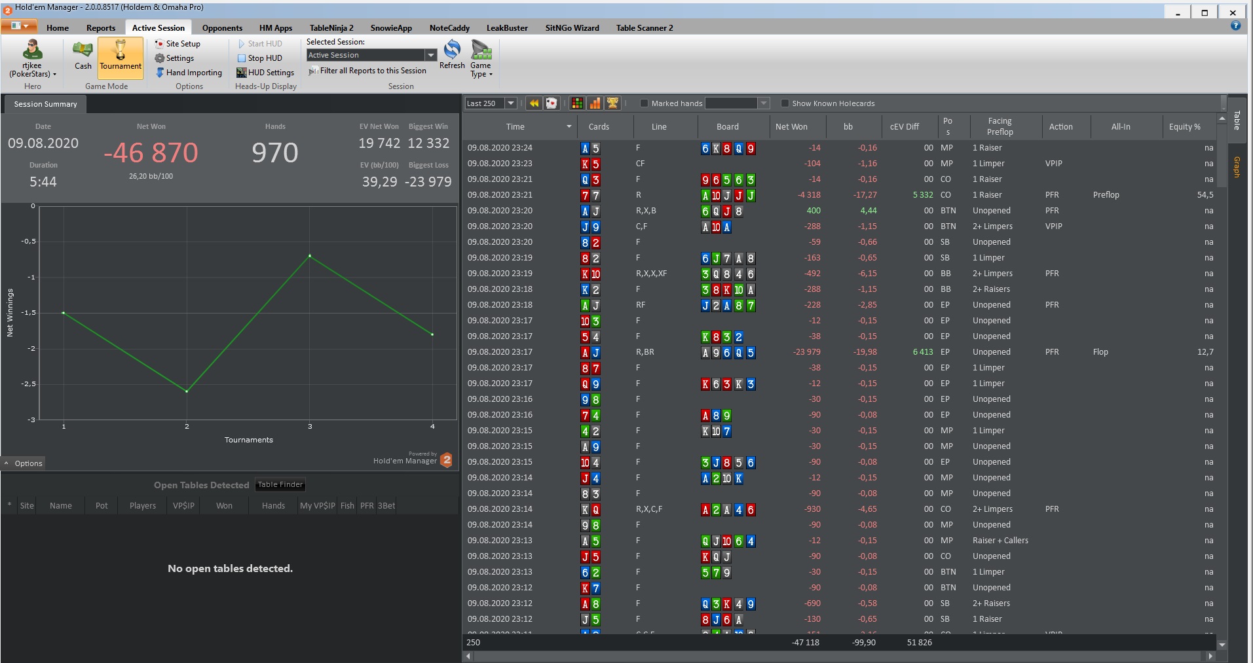1253x663 pixels.
Task: Click the playing cards icon in hands toolbar
Action: coord(552,103)
